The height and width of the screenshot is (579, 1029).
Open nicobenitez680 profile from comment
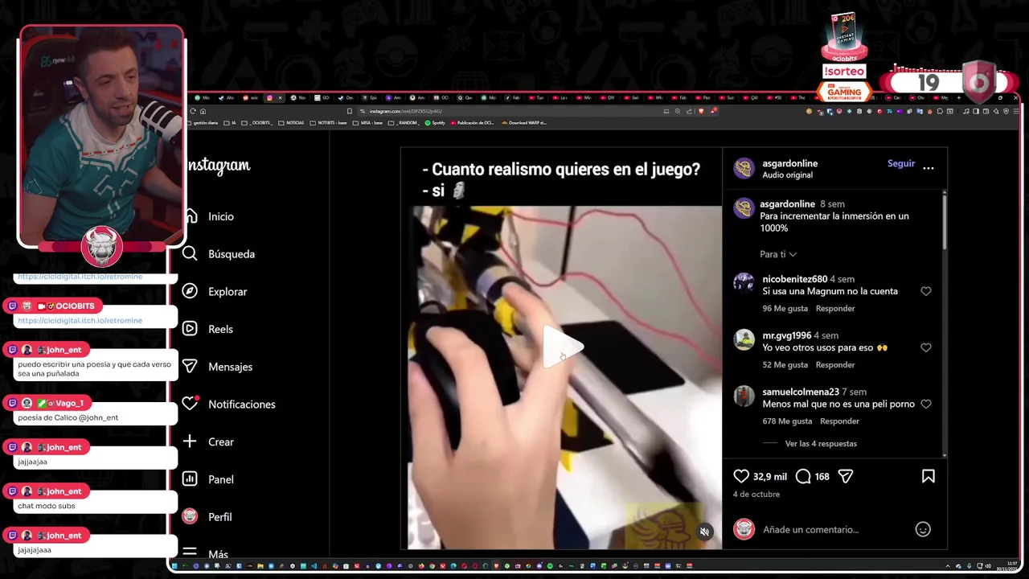tap(795, 279)
